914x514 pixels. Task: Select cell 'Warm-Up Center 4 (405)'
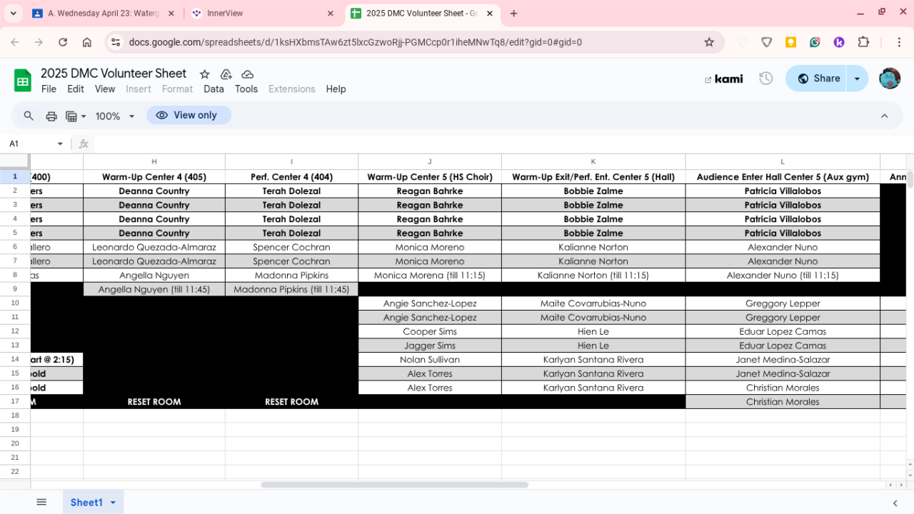pyautogui.click(x=154, y=177)
